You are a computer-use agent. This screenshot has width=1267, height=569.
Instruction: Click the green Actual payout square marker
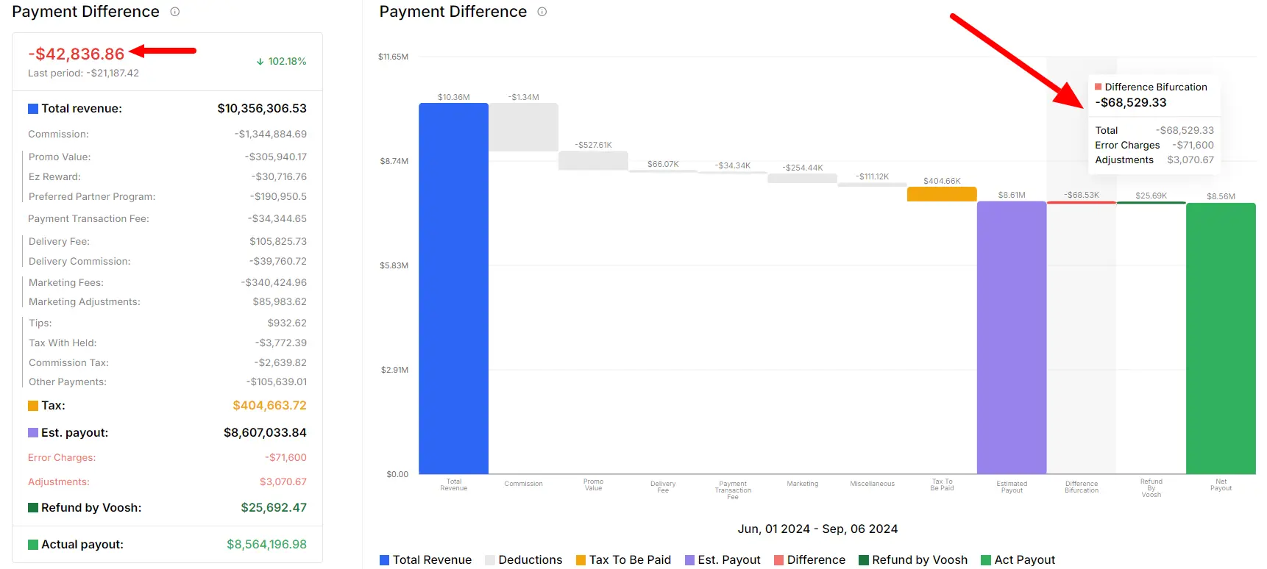[x=33, y=545]
